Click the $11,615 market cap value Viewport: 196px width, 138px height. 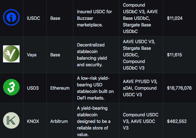pos(174,55)
